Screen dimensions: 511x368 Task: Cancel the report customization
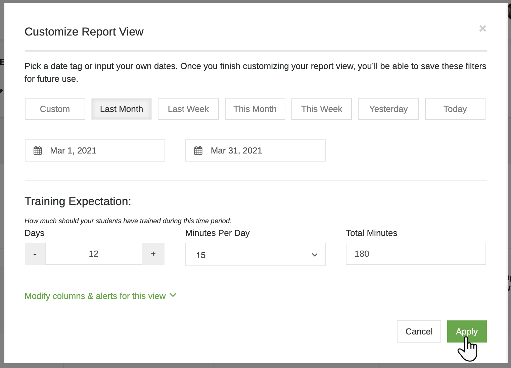(419, 331)
